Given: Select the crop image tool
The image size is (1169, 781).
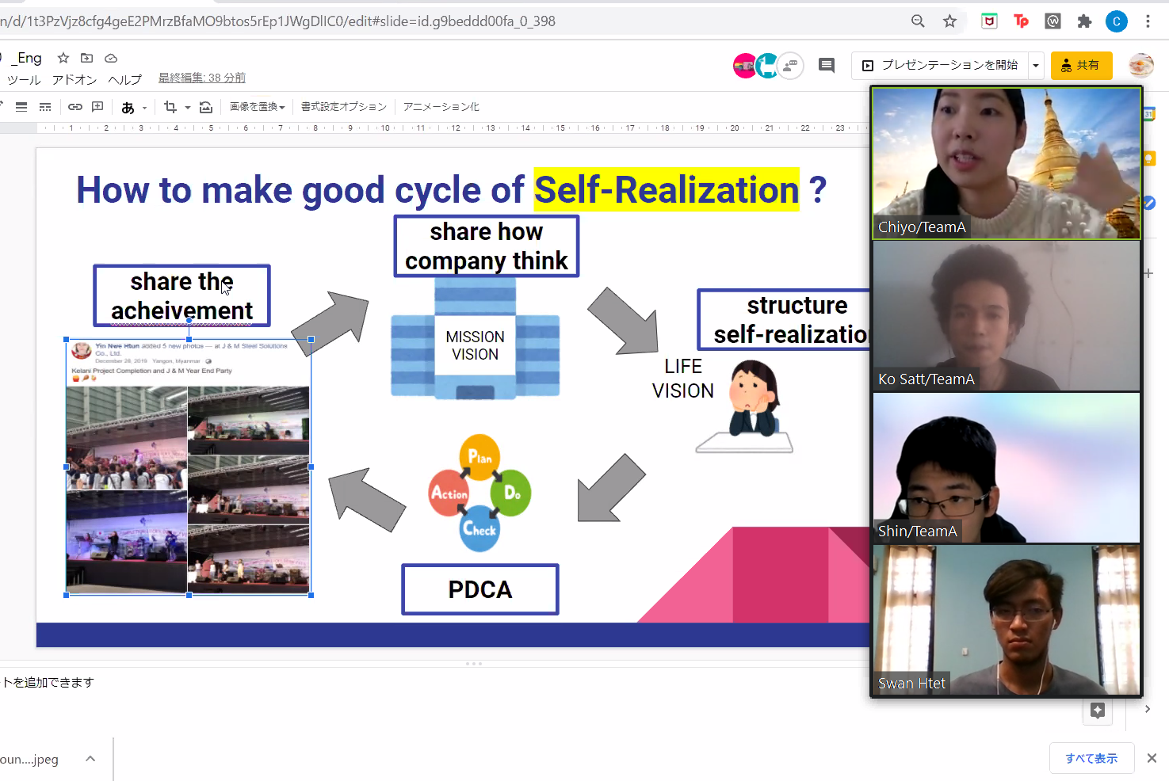Looking at the screenshot, I should [170, 107].
